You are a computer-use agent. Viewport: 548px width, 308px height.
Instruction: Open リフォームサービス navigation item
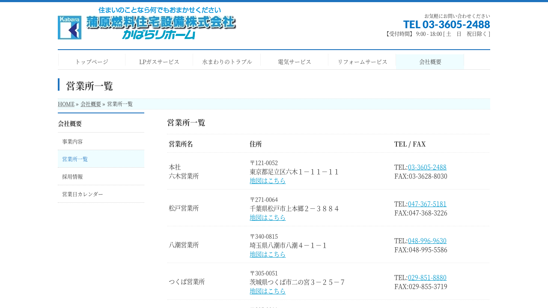(x=362, y=62)
